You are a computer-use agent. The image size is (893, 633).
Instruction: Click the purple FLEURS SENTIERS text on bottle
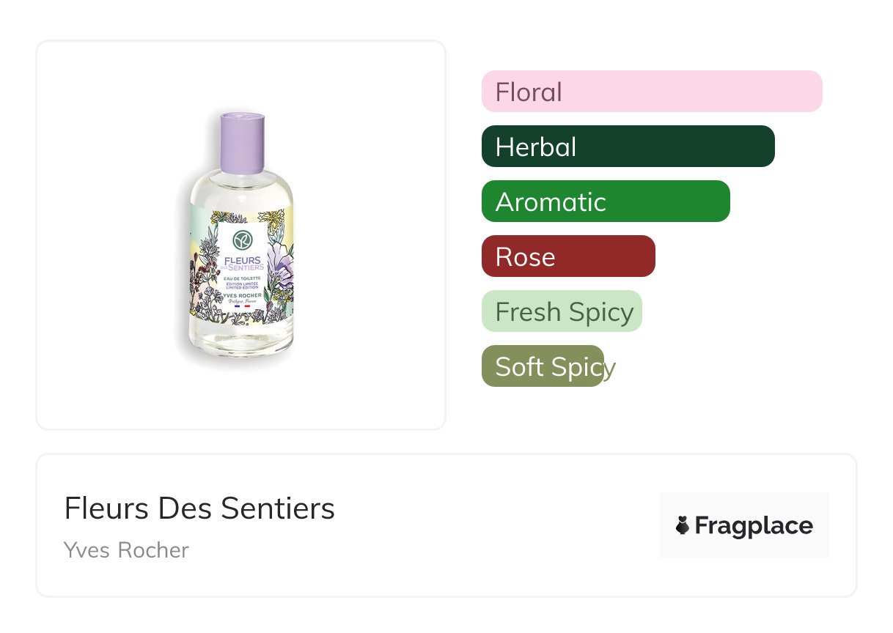tap(243, 264)
